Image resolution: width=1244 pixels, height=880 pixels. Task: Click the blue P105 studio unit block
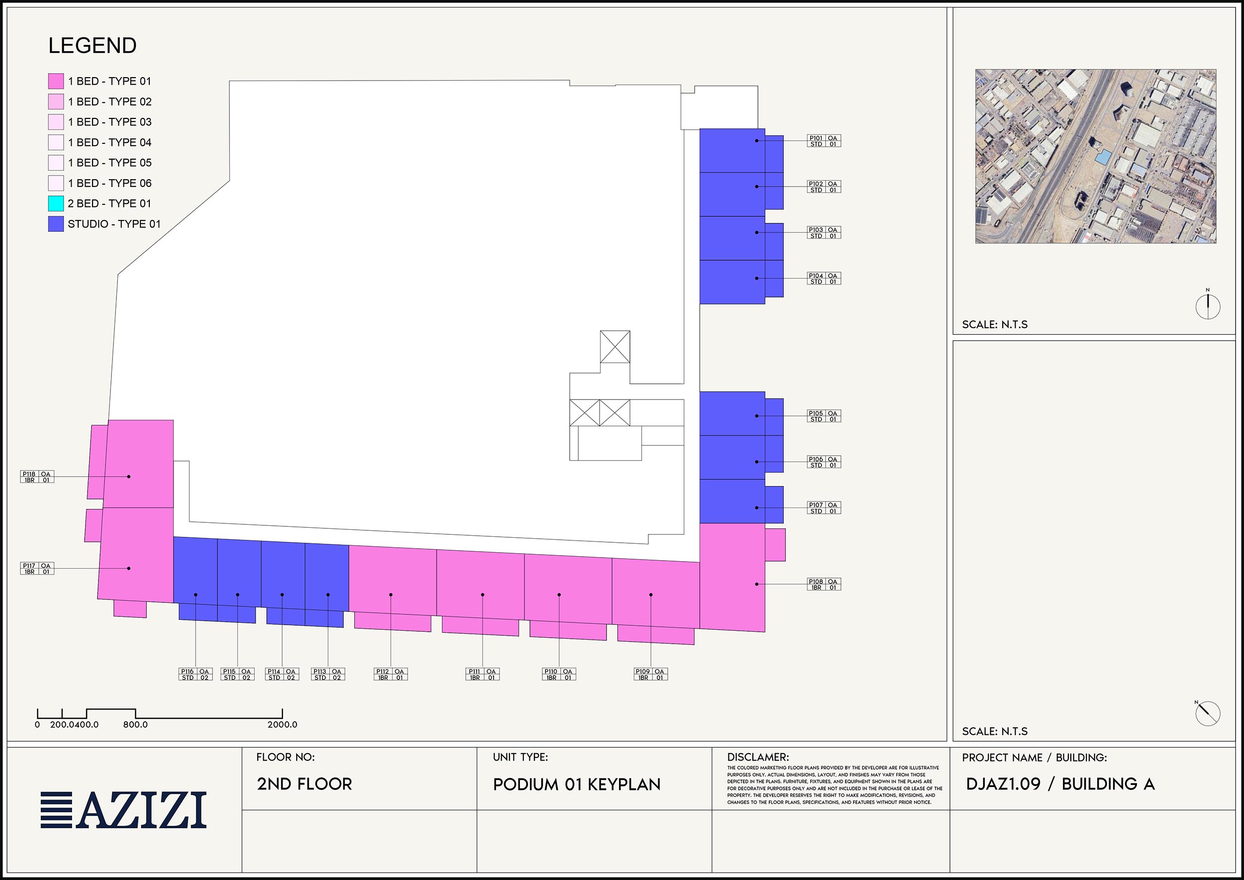732,413
